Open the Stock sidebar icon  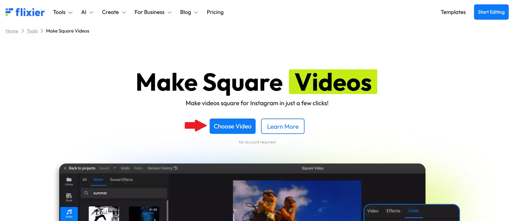(x=69, y=197)
